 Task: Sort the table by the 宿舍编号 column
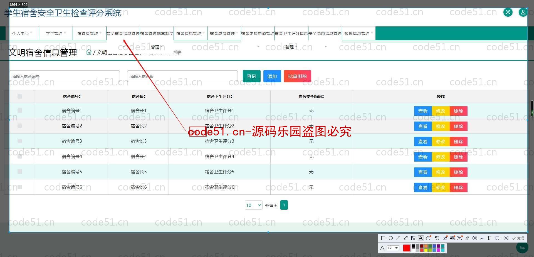[72, 97]
